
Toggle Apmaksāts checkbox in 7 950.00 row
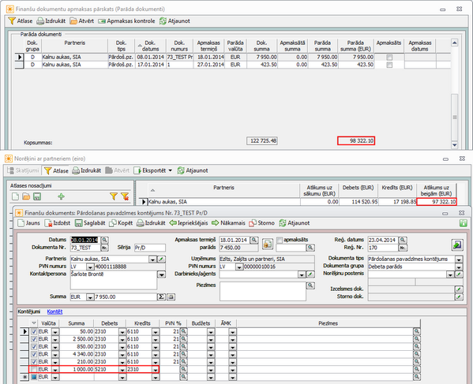389,58
